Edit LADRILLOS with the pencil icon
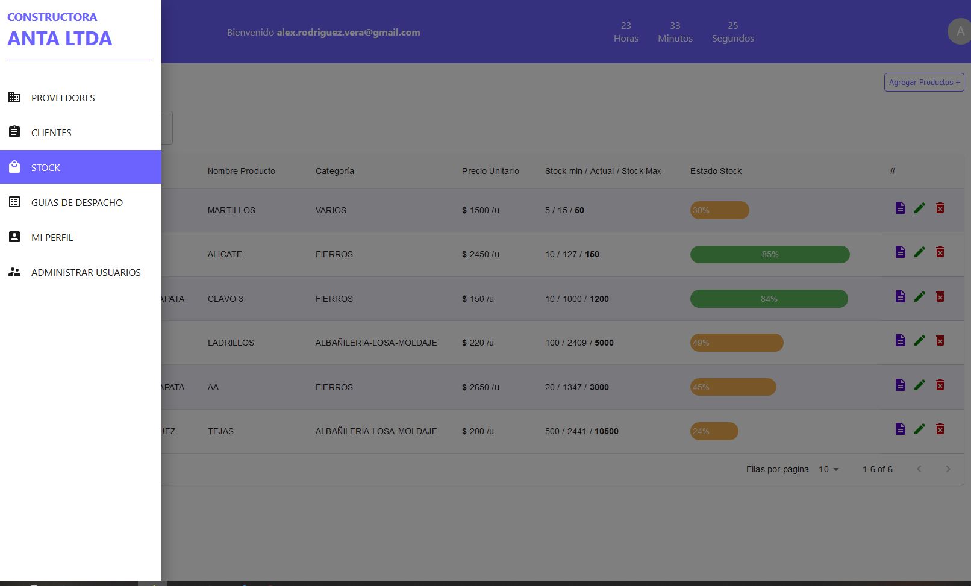 point(920,340)
